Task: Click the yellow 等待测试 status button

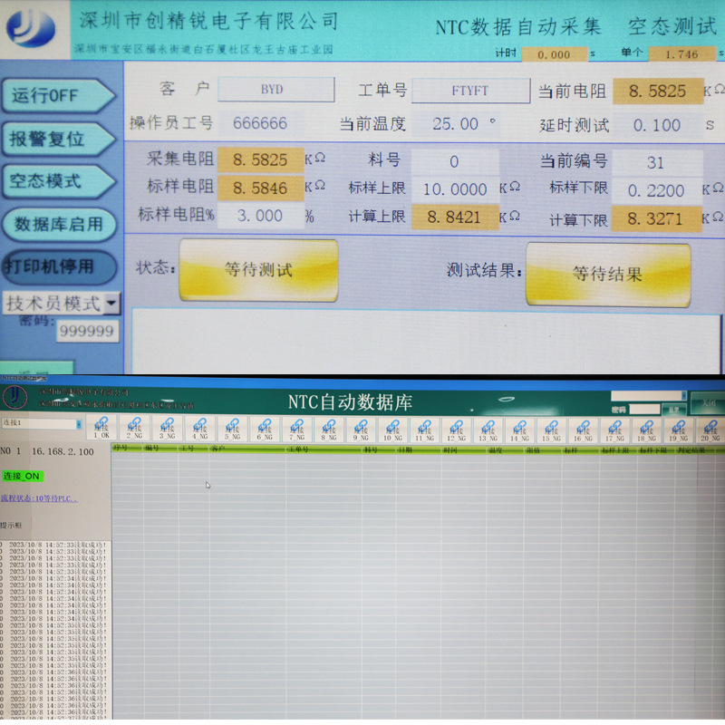Action: click(258, 270)
